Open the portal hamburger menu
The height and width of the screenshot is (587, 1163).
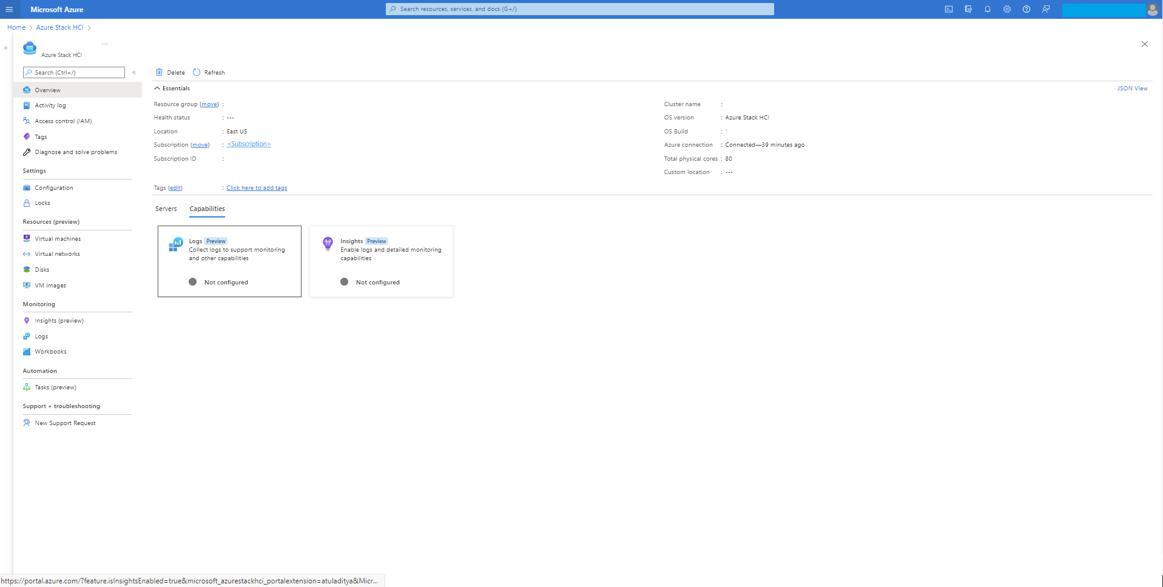pyautogui.click(x=9, y=9)
